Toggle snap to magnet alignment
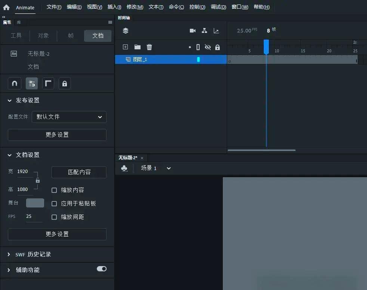367x290 pixels. pos(14,83)
